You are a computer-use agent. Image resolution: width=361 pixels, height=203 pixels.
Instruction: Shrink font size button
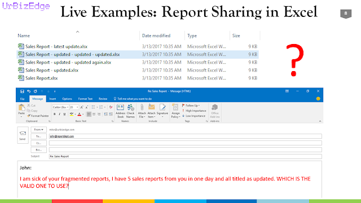click(87, 107)
